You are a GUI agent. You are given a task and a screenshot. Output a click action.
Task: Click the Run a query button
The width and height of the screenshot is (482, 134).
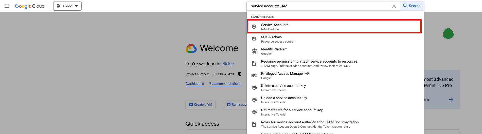235,105
